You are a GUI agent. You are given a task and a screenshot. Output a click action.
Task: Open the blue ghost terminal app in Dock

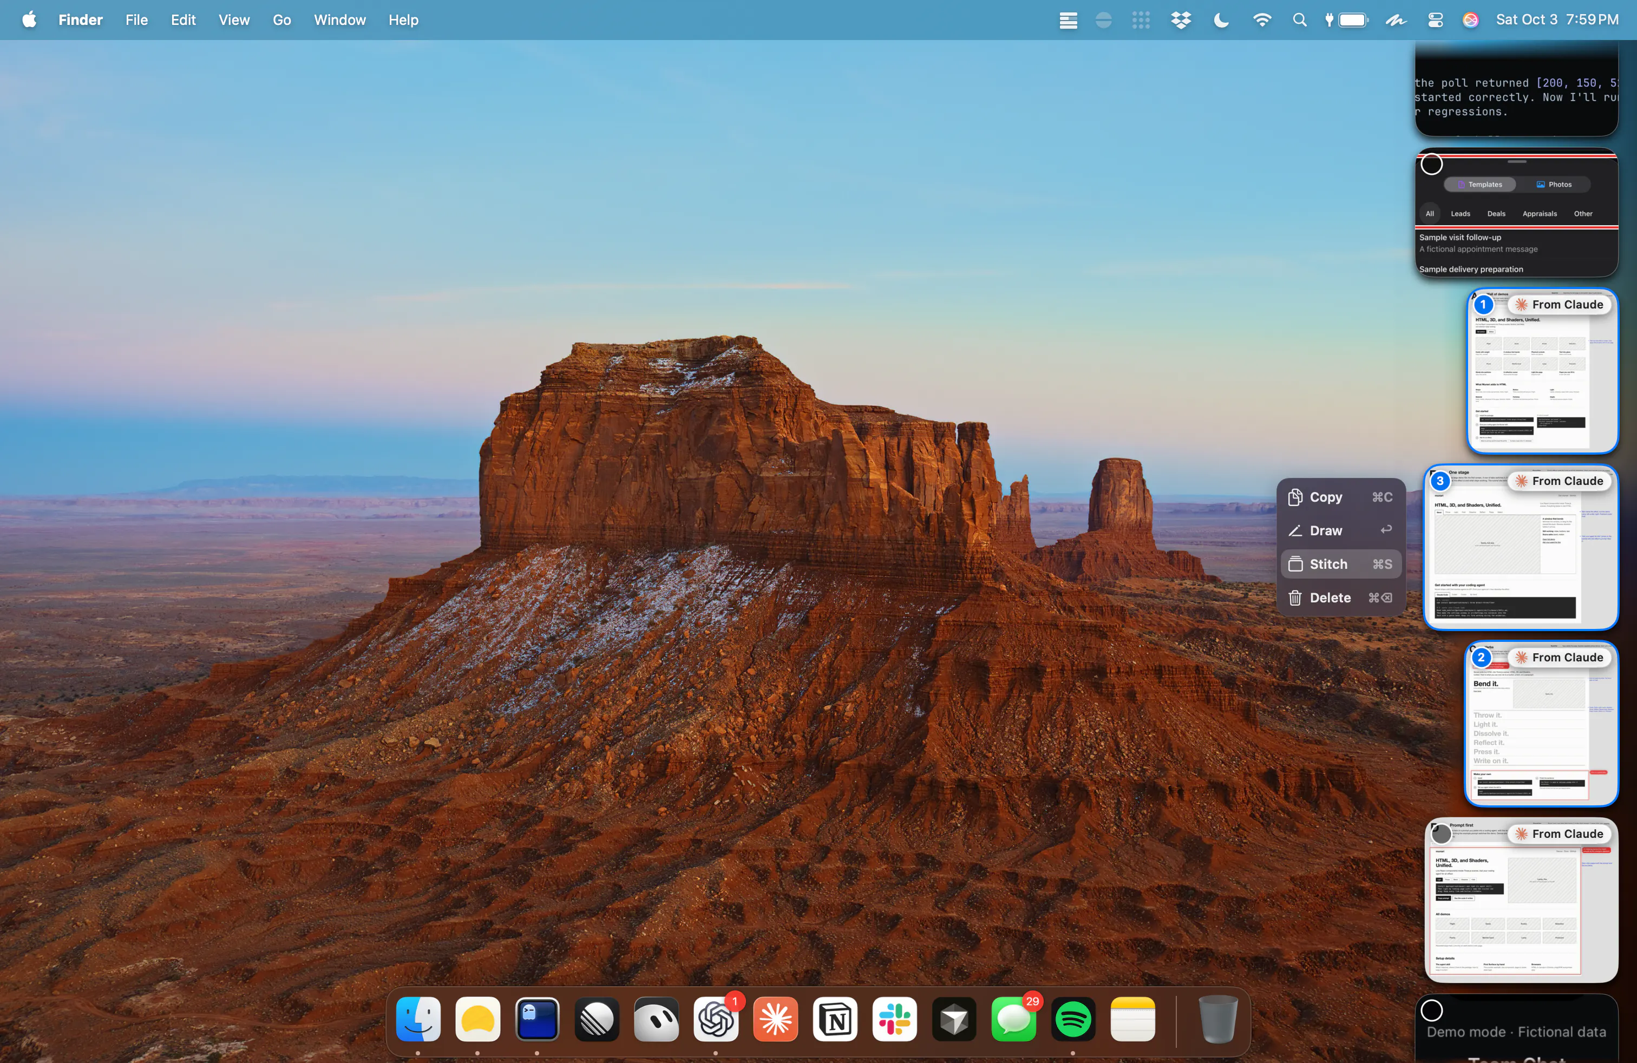[537, 1019]
